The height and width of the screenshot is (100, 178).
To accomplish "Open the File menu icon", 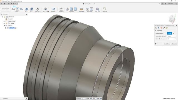I will (x=4, y=4).
